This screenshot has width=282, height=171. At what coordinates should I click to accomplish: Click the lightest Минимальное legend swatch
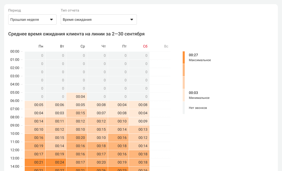point(184,95)
